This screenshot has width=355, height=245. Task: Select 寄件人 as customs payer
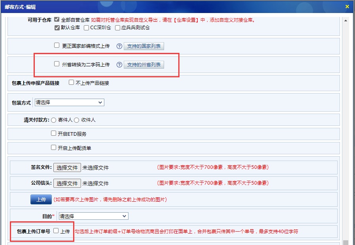54,120
